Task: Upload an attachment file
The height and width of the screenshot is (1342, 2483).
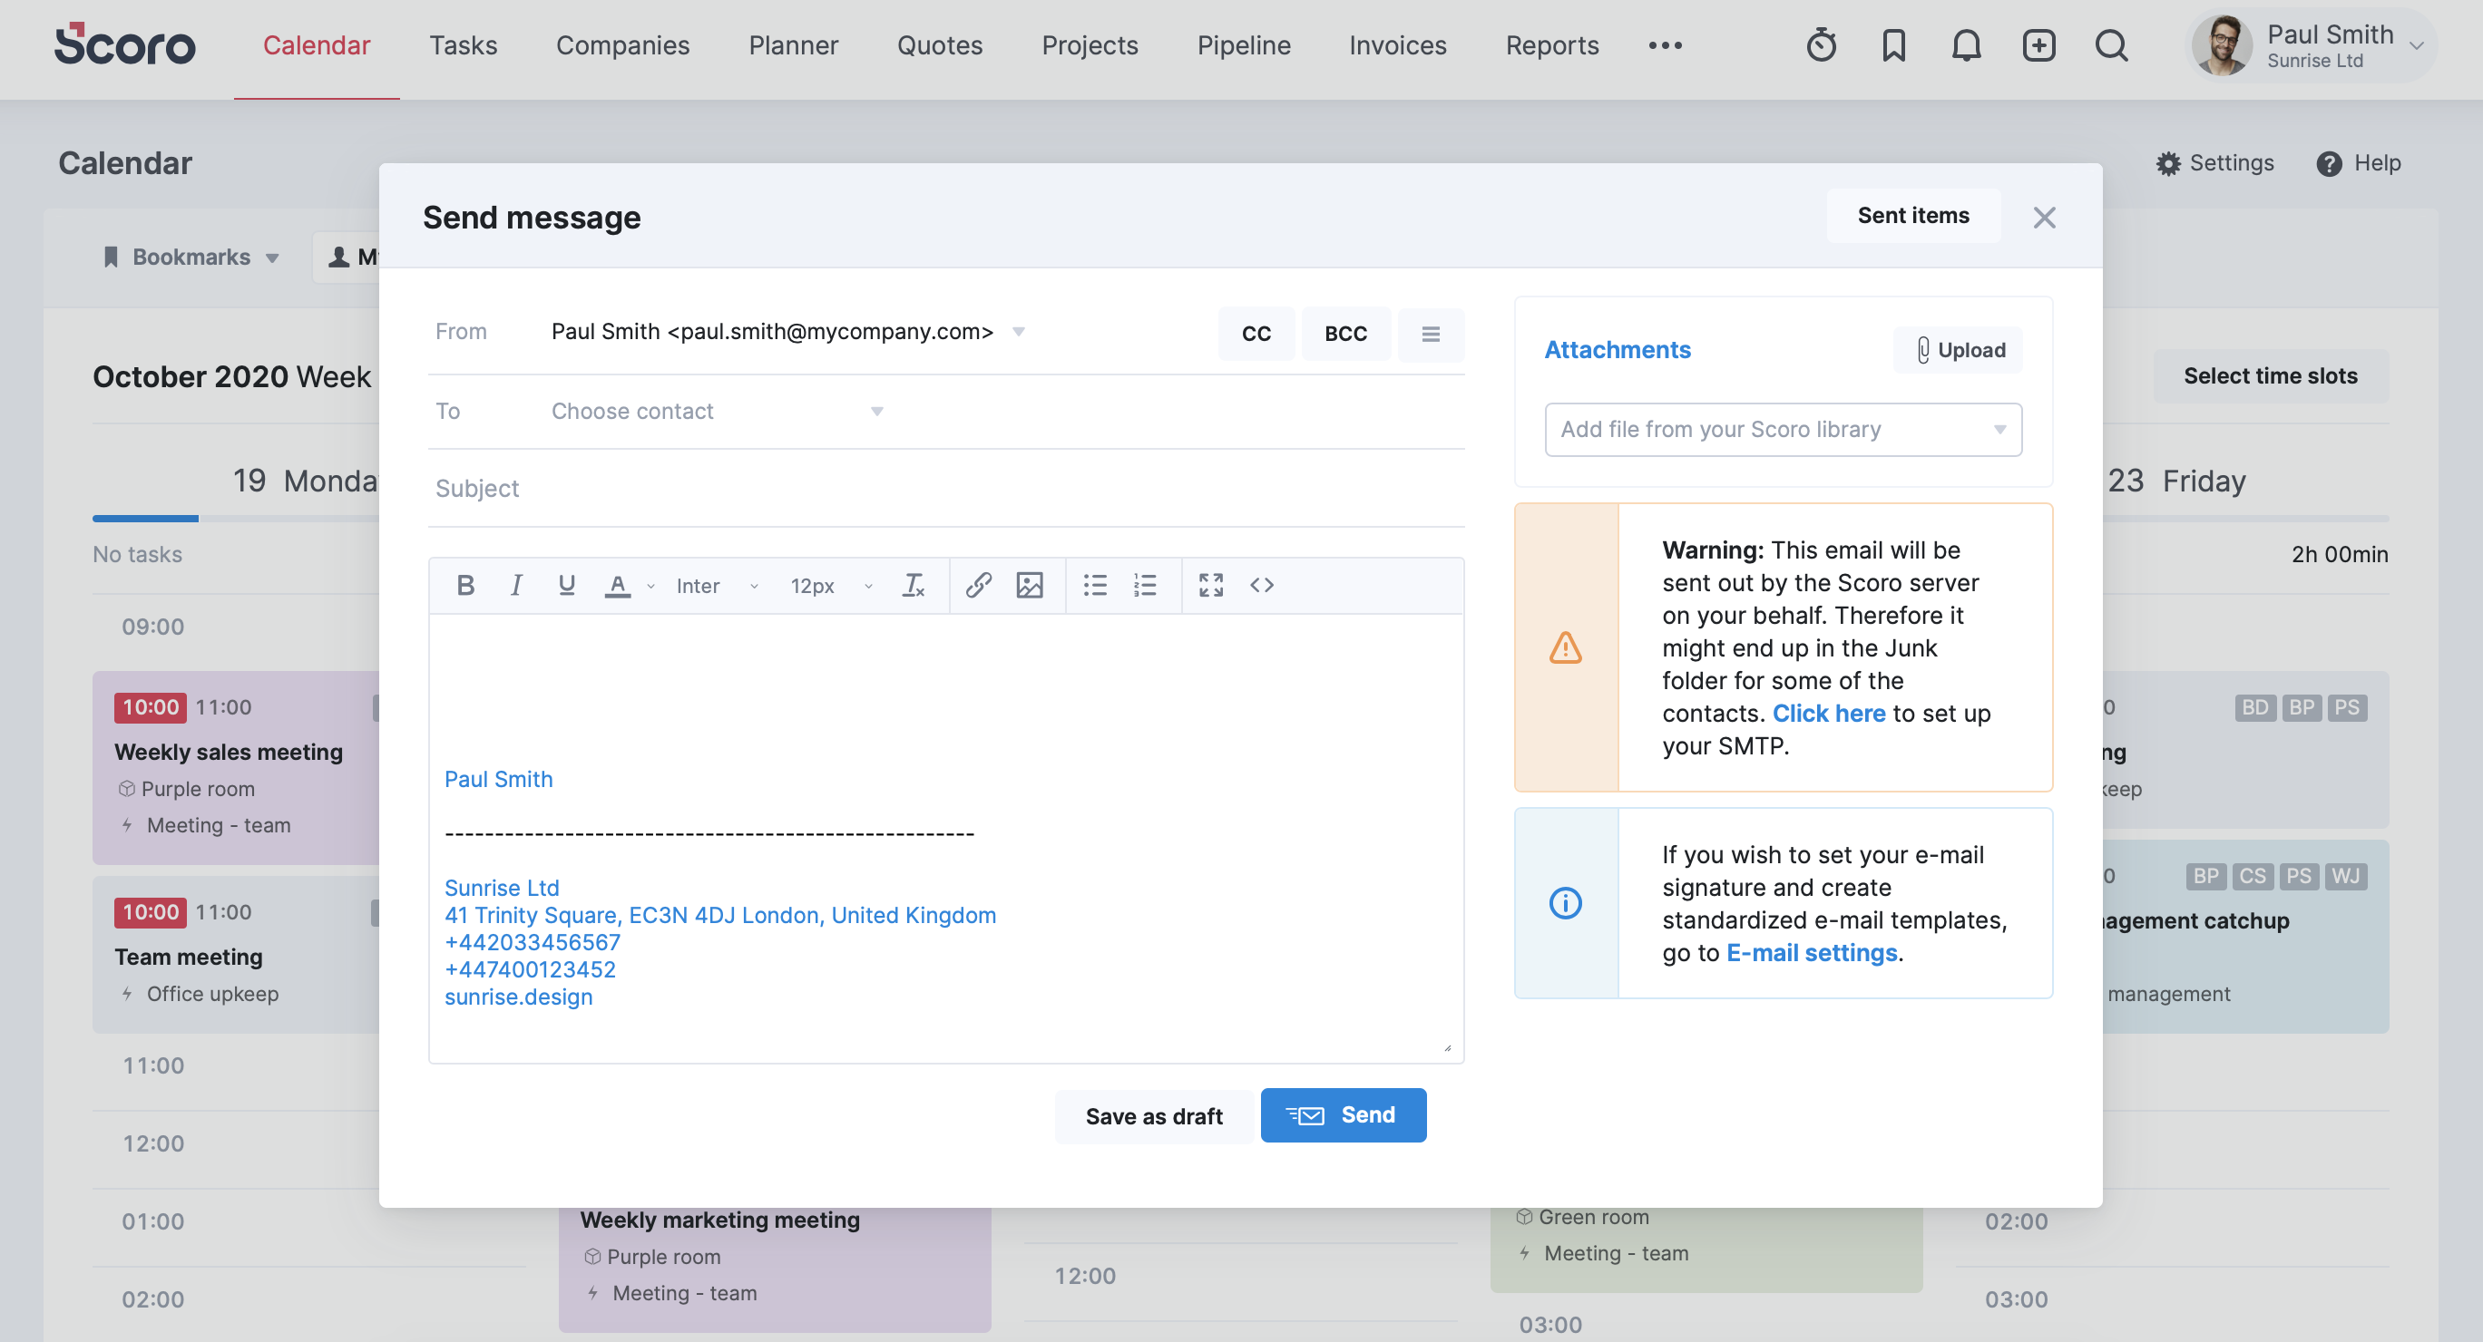Action: click(1958, 351)
